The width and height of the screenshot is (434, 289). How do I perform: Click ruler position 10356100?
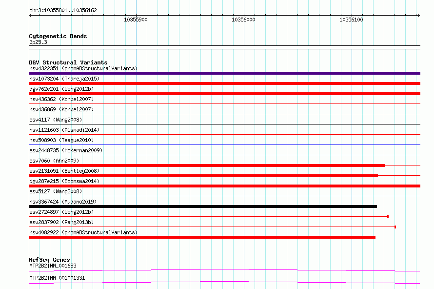pyautogui.click(x=351, y=20)
